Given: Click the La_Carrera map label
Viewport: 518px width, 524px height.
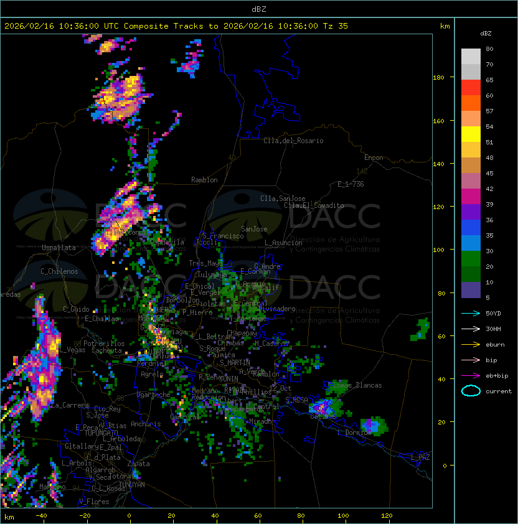Looking at the screenshot, I should pos(70,405).
